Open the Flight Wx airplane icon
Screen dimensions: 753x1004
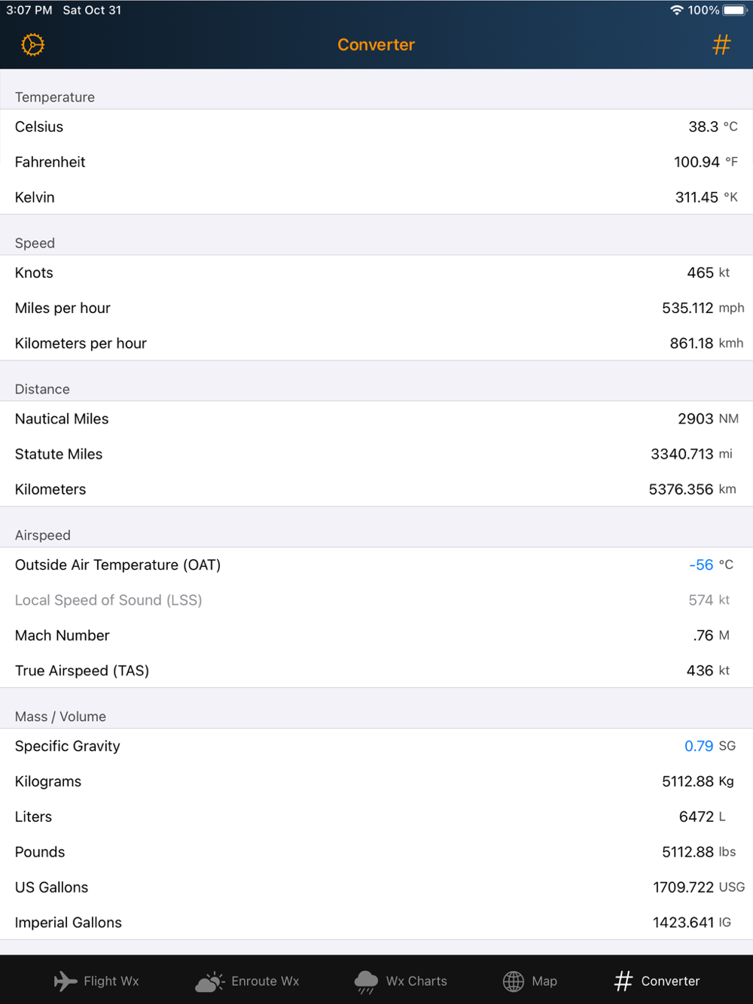66,981
